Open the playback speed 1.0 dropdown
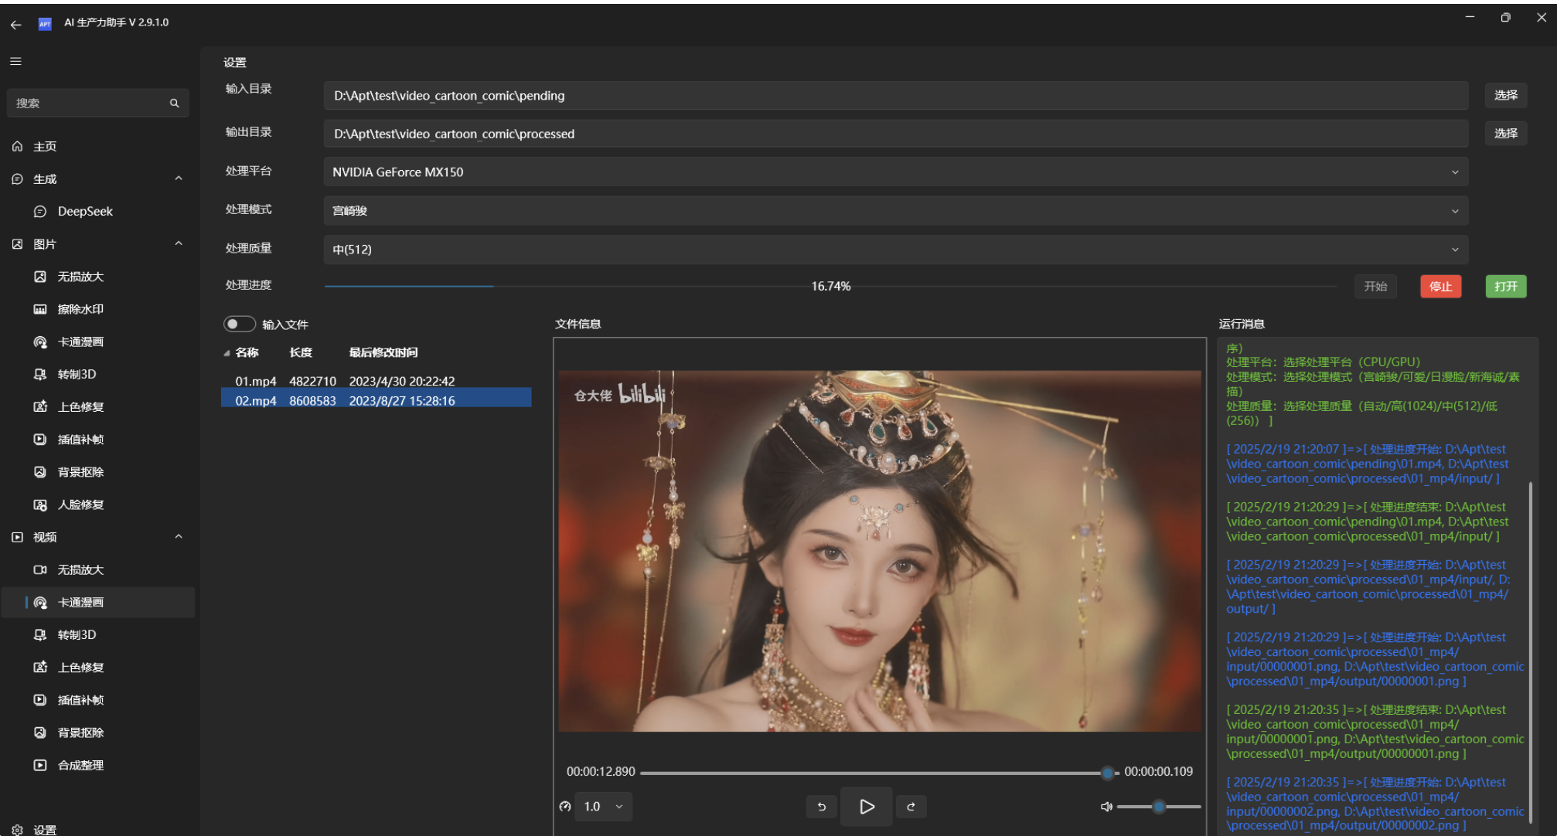 (x=605, y=807)
